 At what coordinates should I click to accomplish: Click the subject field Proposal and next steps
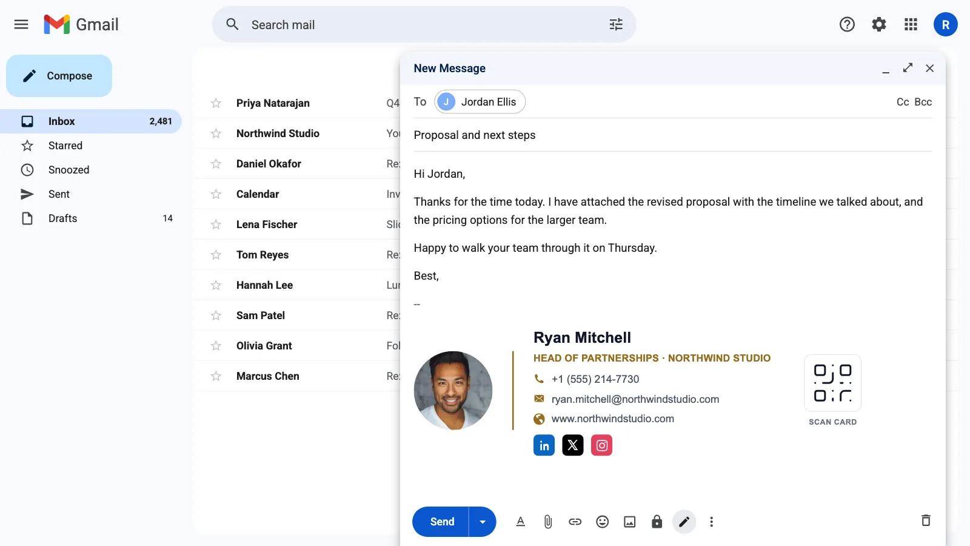[x=672, y=135]
